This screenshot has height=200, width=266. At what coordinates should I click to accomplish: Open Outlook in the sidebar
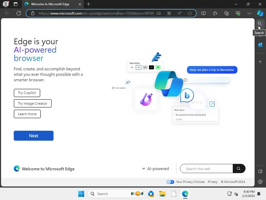[260, 45]
